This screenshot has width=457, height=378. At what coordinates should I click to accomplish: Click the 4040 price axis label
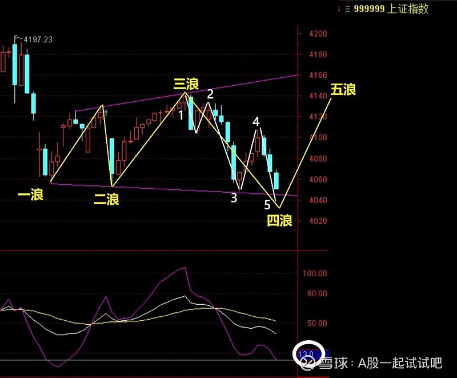[x=318, y=200]
